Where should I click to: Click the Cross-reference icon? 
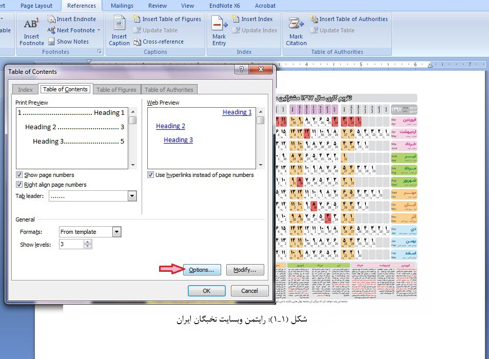(138, 42)
